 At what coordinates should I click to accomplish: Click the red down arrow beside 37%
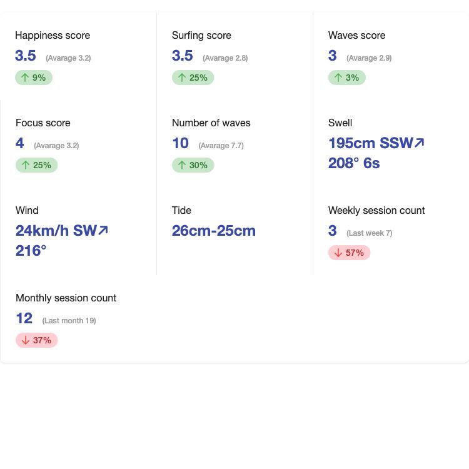point(26,340)
